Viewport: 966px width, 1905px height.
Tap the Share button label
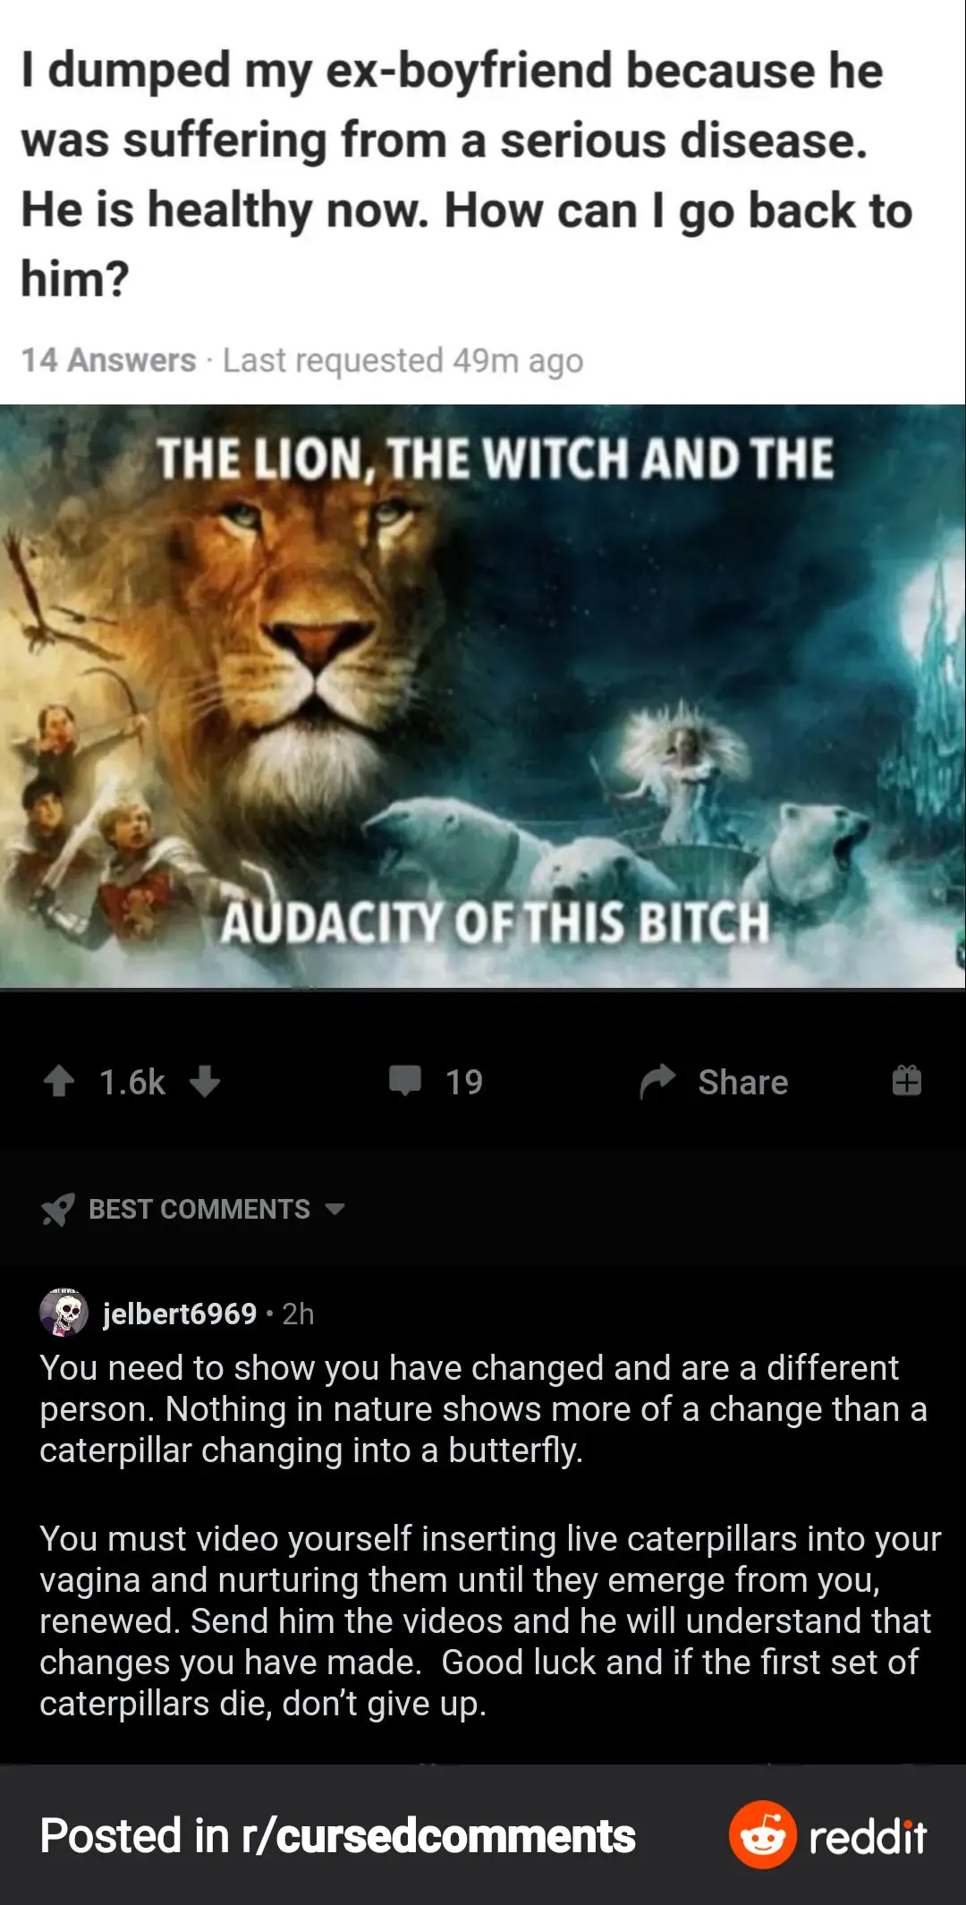point(743,1082)
